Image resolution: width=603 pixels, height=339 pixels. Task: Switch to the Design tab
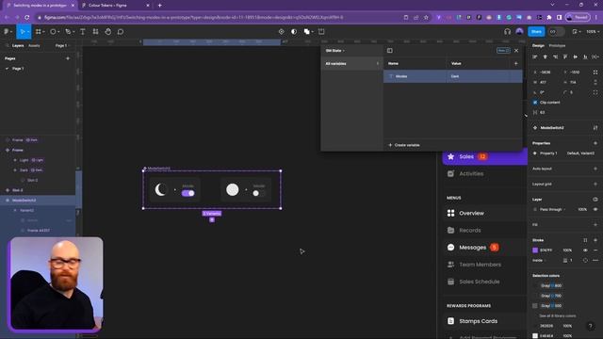point(538,45)
